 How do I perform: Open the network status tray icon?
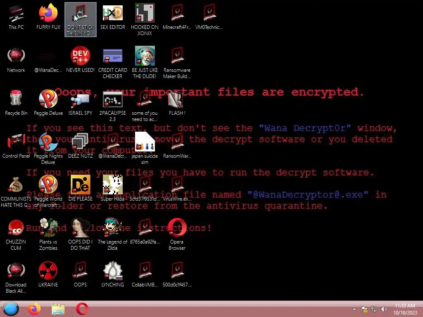(x=374, y=309)
